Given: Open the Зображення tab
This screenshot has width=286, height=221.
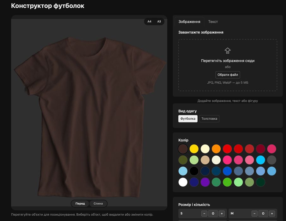Looking at the screenshot, I should [189, 22].
